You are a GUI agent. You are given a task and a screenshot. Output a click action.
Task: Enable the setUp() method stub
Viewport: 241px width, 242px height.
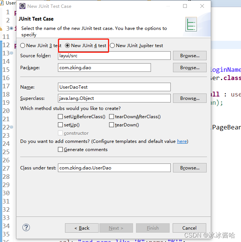coord(60,125)
